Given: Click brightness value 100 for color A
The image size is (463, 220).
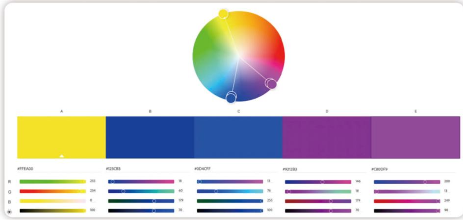Looking at the screenshot, I should point(92,210).
